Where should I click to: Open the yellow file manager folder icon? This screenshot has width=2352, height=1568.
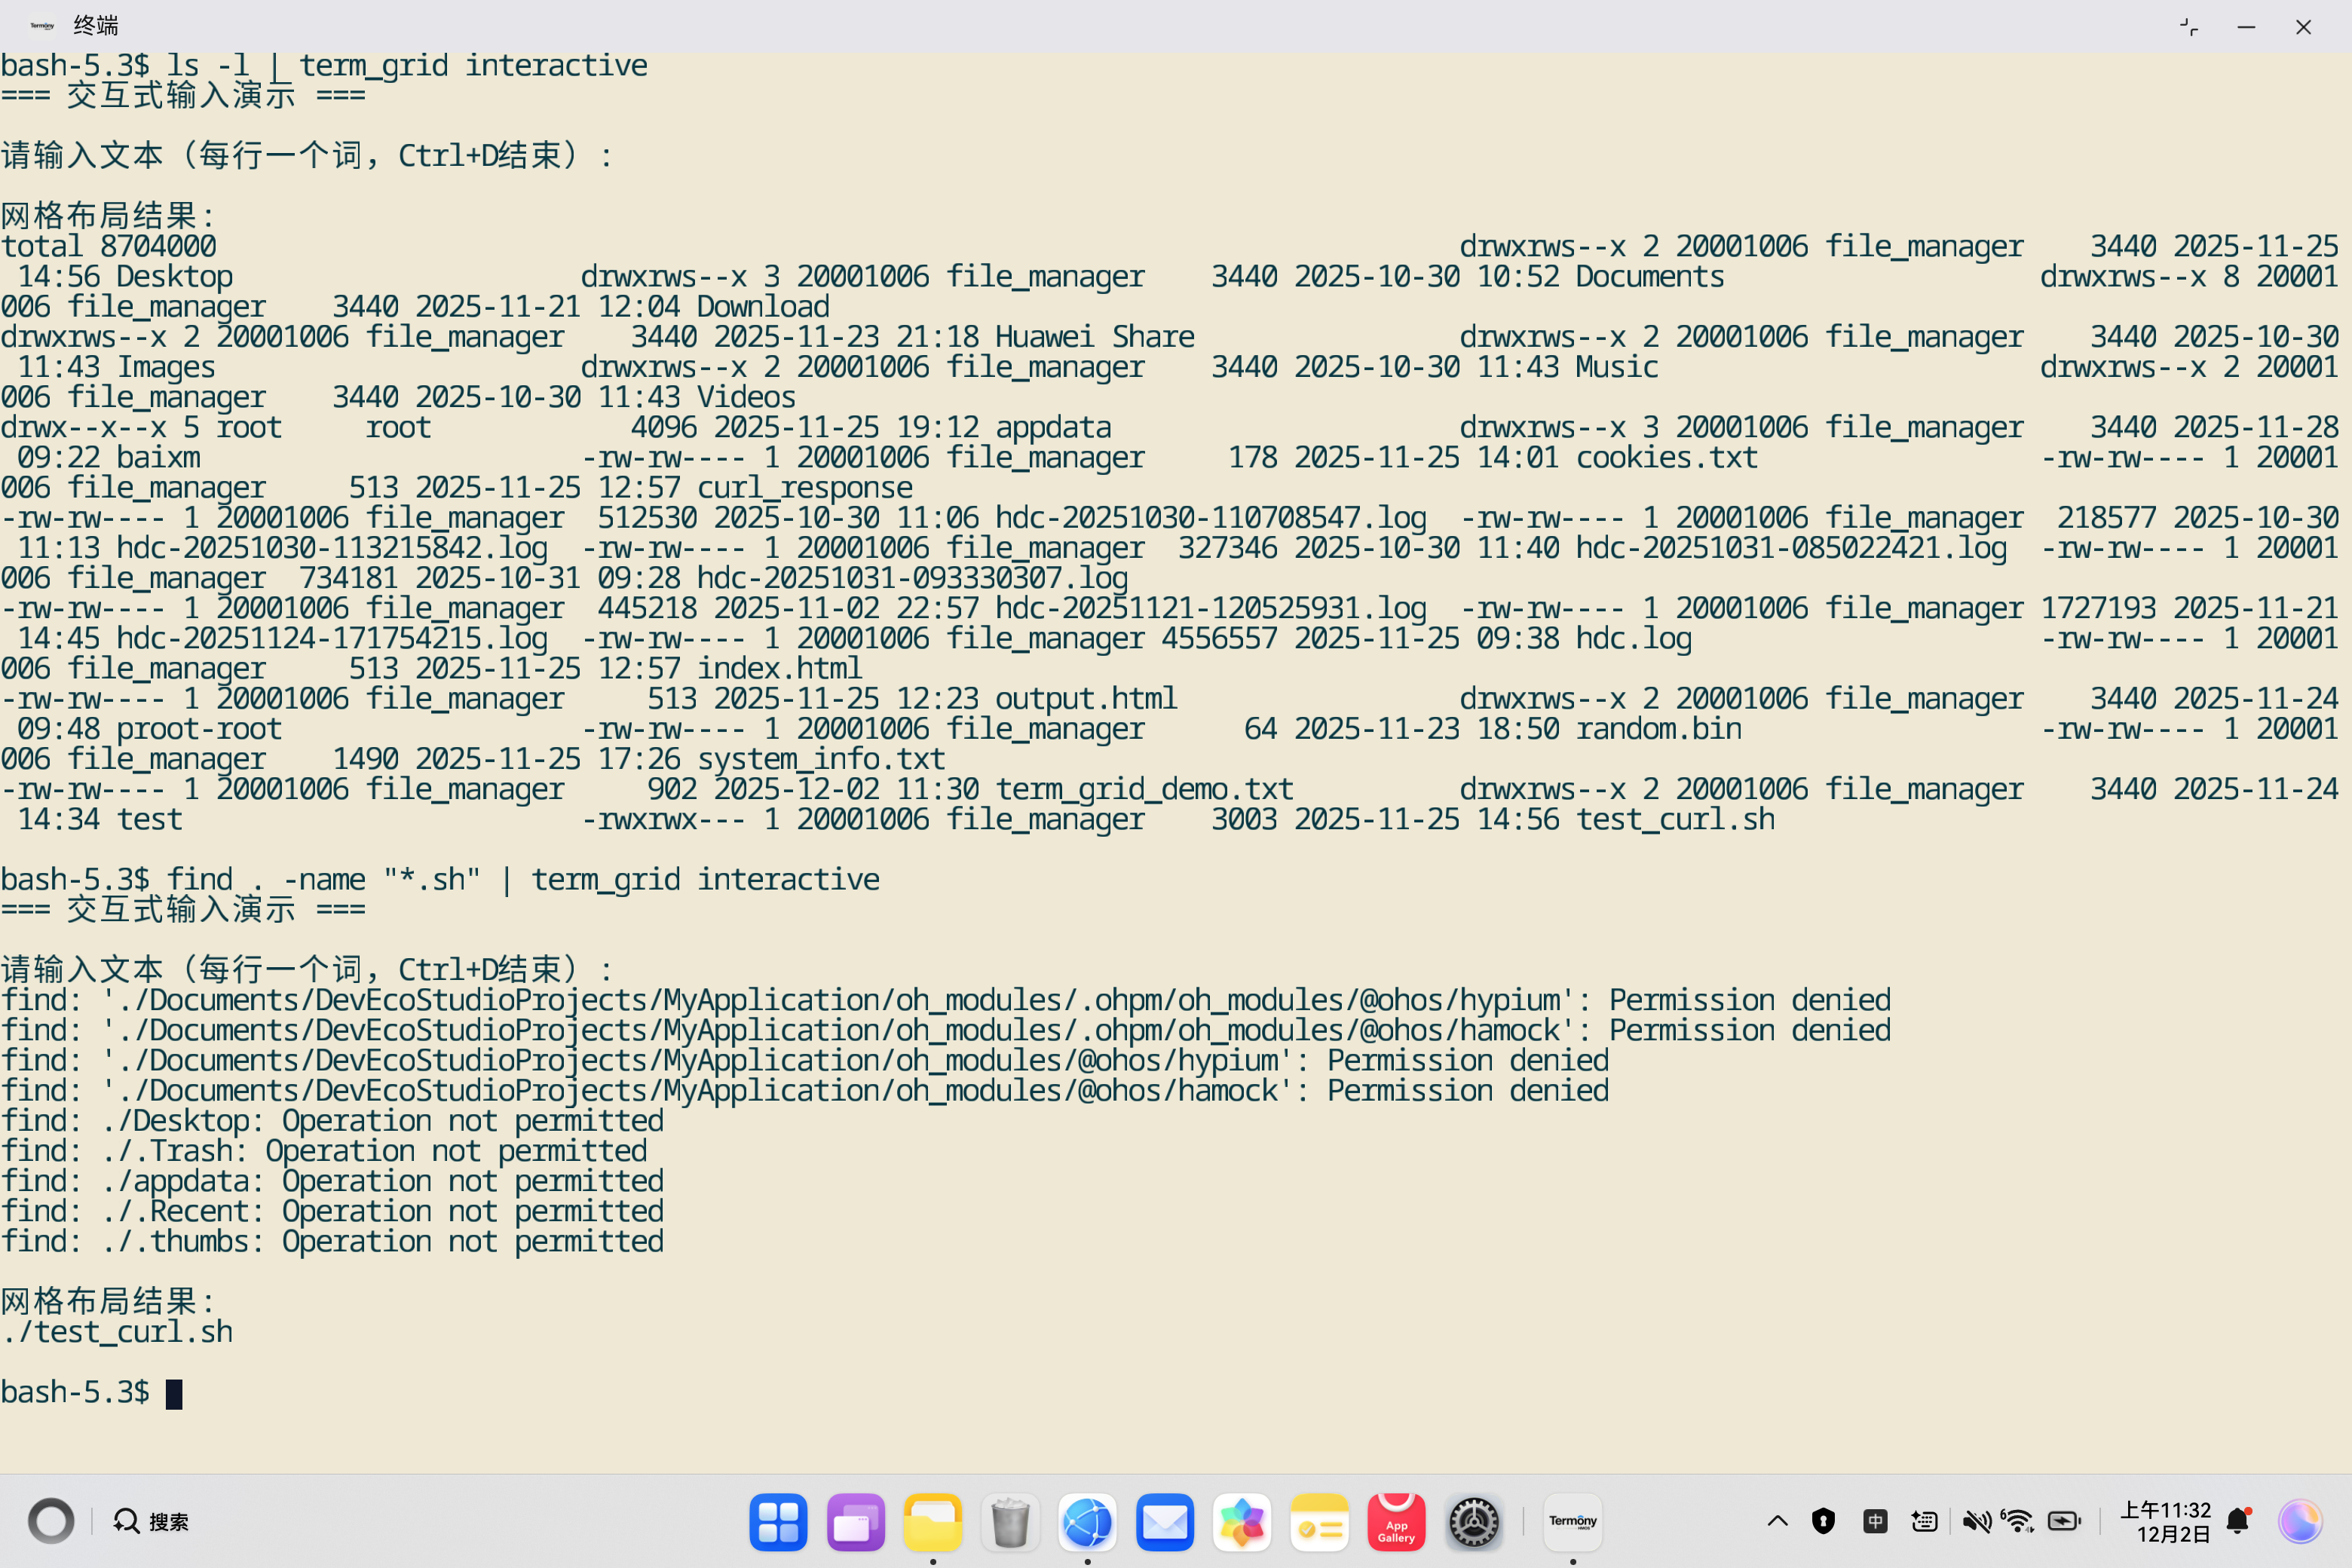pos(932,1521)
